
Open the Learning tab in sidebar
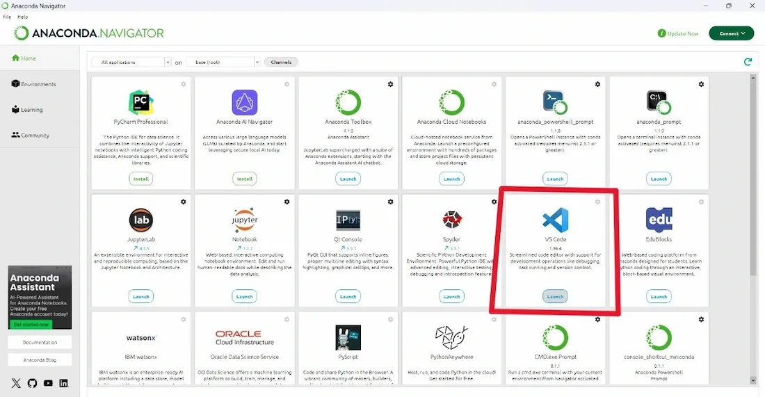(x=32, y=110)
